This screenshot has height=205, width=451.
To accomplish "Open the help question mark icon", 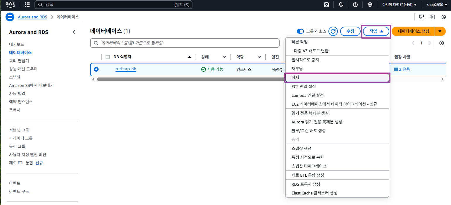I will click(355, 5).
